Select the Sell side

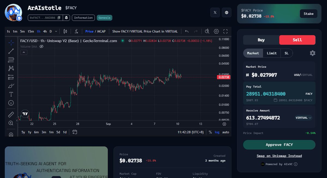[x=297, y=40]
